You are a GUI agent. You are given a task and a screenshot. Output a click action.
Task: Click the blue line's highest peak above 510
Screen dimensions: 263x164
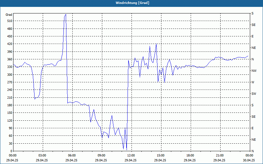66,14
